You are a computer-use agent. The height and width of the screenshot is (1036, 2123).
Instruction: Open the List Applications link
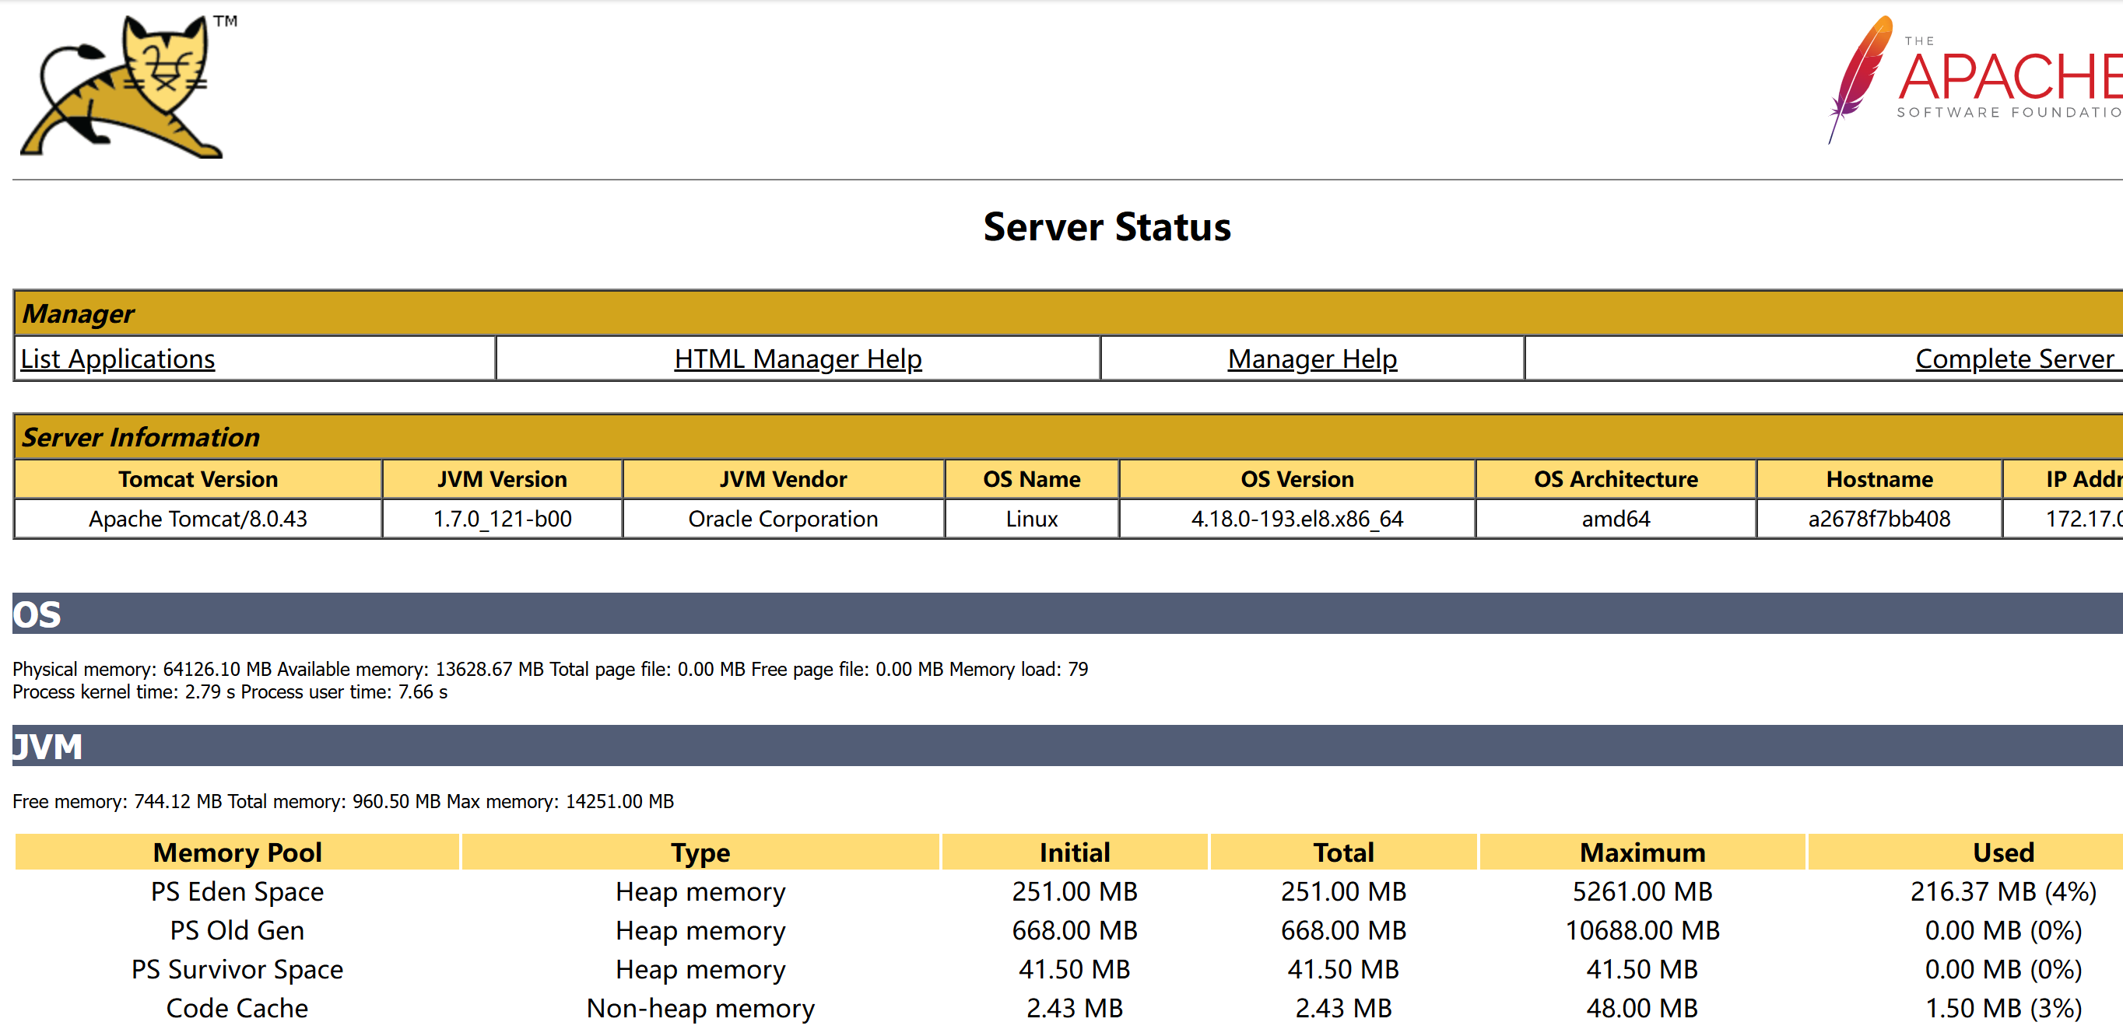(x=117, y=359)
